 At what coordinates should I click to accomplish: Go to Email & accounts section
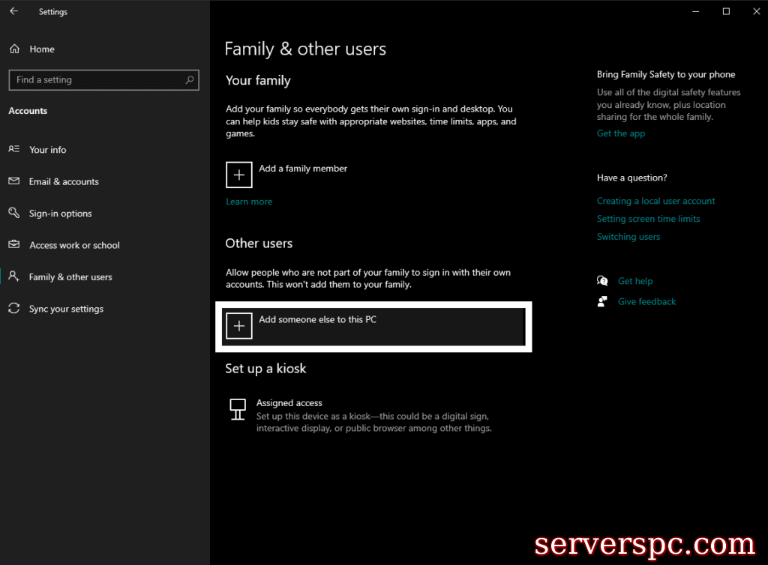click(64, 182)
